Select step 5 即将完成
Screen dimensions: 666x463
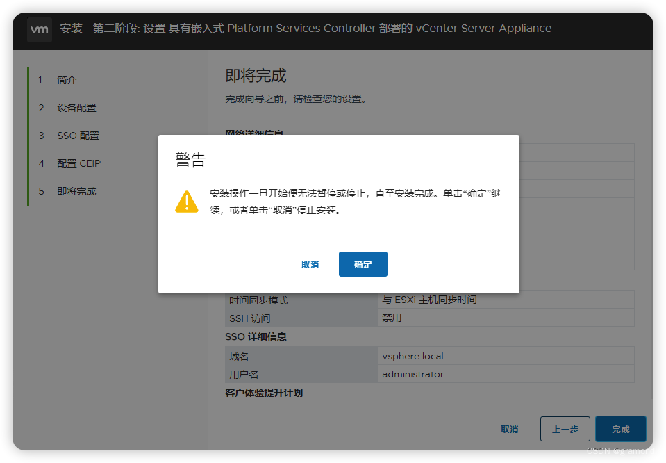click(x=76, y=191)
